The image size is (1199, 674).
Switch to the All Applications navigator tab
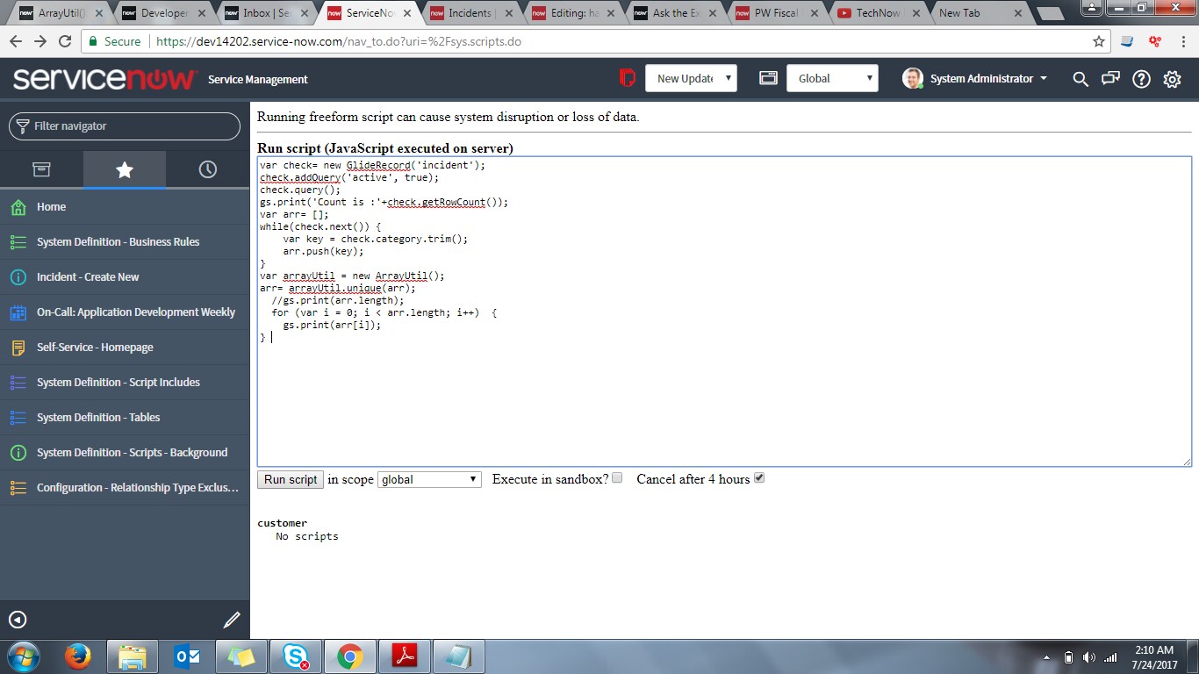pyautogui.click(x=41, y=169)
